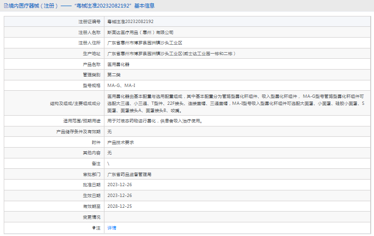Image resolution: width=374 pixels, height=236 pixels.
Task: Click the 适用范围/预期用途 label
Action: click(x=82, y=121)
